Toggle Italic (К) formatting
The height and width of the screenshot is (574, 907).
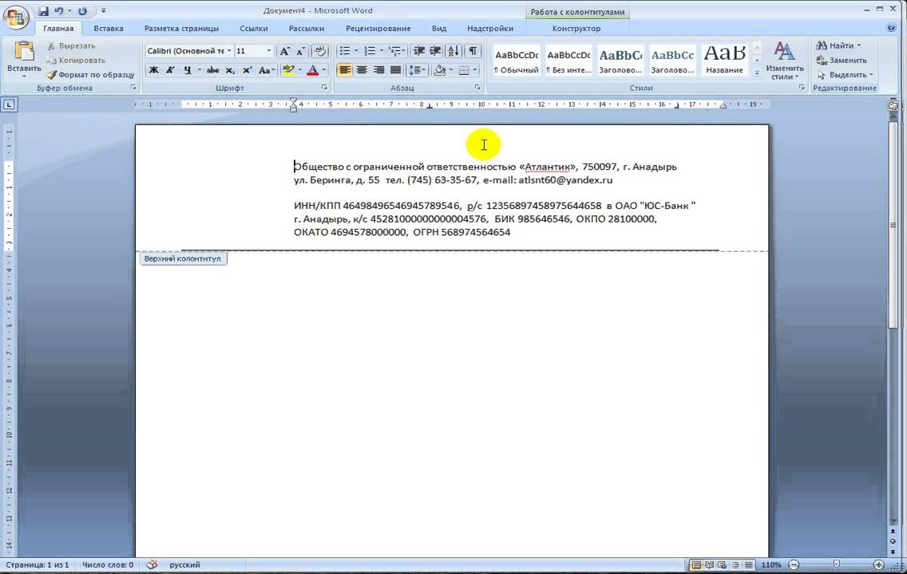pyautogui.click(x=170, y=70)
